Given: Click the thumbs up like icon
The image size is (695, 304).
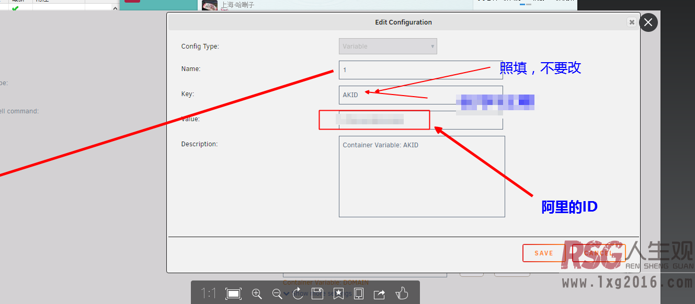Looking at the screenshot, I should 401,293.
